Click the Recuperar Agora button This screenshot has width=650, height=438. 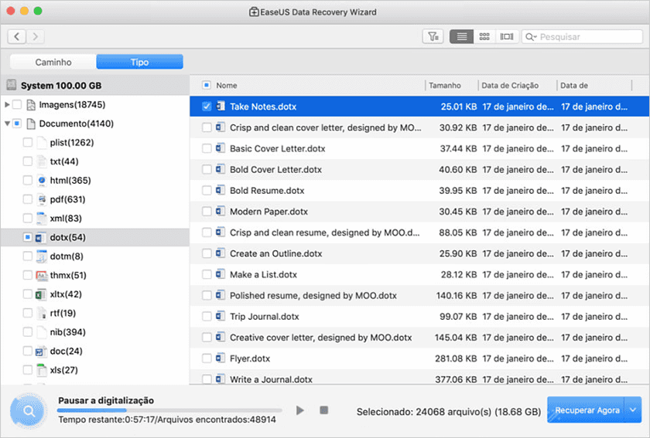[587, 410]
